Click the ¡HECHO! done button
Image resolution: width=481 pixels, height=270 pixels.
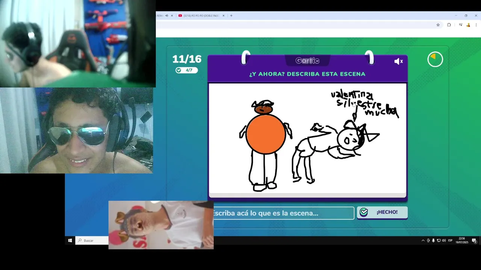point(382,212)
